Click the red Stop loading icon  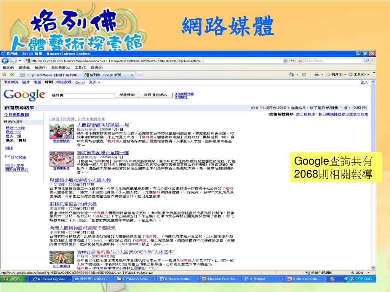pyautogui.click(x=300, y=60)
